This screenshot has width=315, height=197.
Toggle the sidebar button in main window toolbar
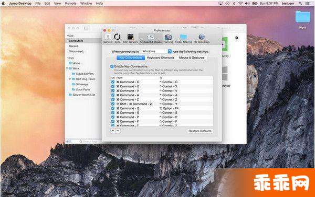pyautogui.click(x=86, y=28)
